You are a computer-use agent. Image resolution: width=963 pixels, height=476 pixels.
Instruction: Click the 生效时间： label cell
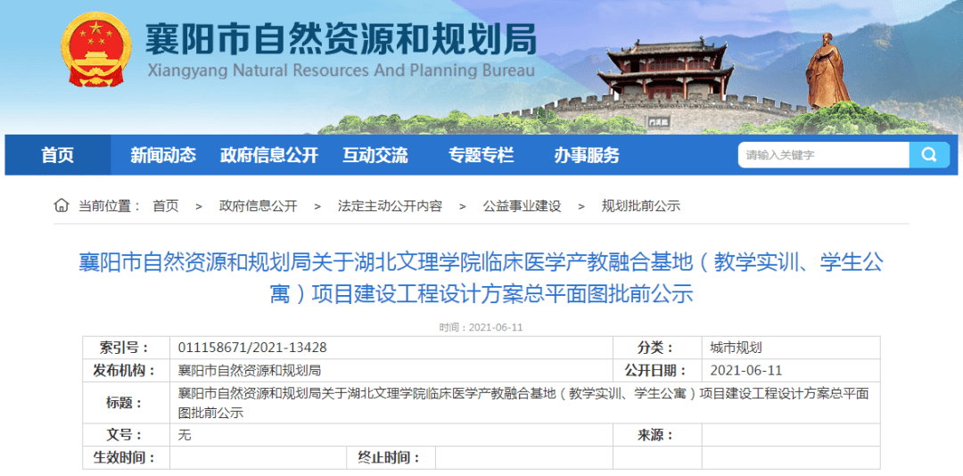127,458
